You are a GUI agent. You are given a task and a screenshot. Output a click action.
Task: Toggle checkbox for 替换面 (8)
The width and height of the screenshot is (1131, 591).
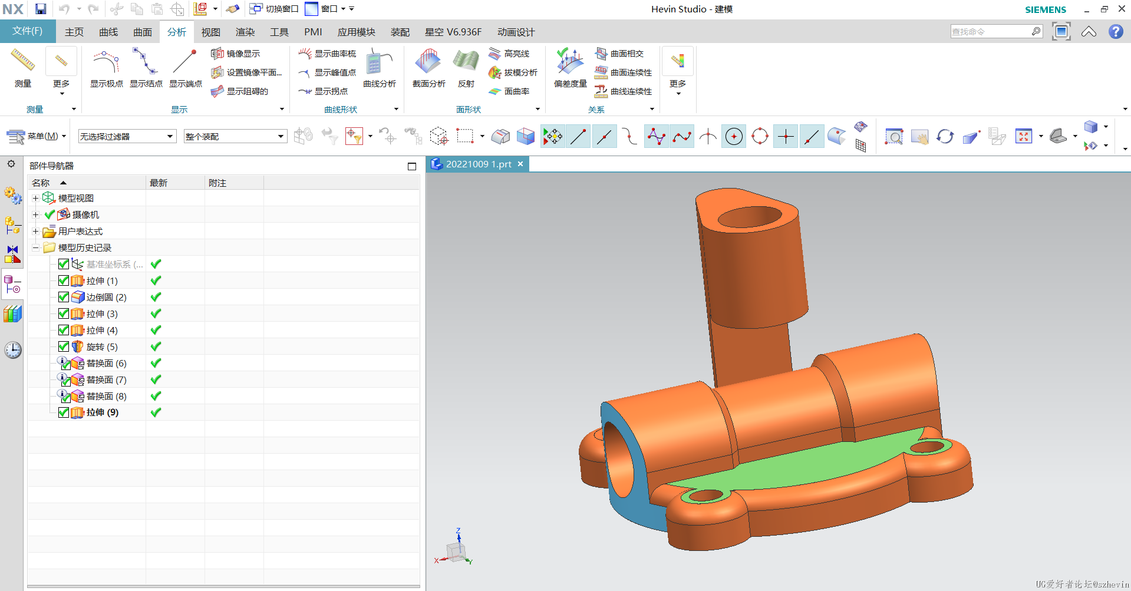(x=65, y=398)
